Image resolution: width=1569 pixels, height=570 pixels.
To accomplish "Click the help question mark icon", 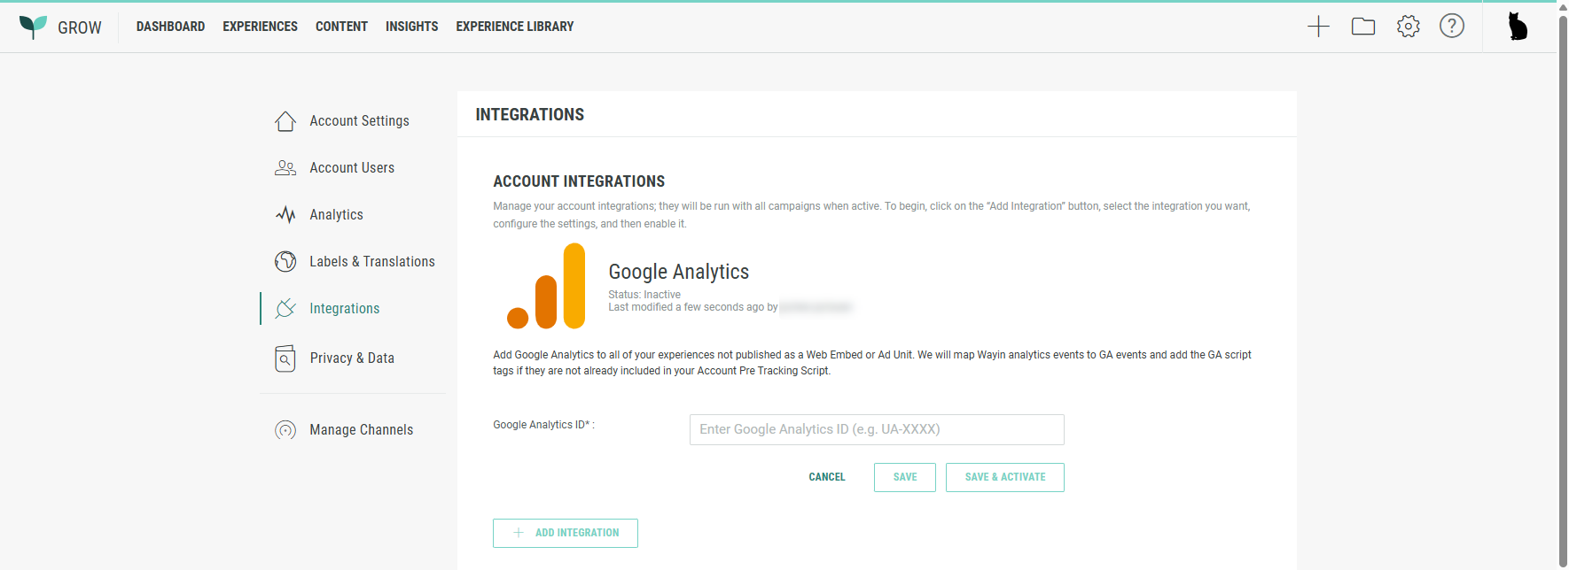I will (1451, 27).
